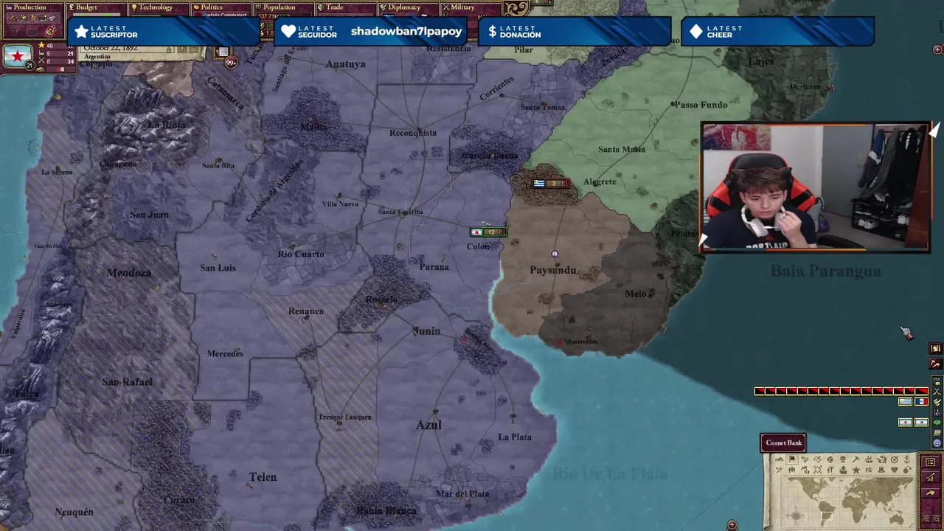
Task: Toggle the green money message filter
Action: (937, 423)
